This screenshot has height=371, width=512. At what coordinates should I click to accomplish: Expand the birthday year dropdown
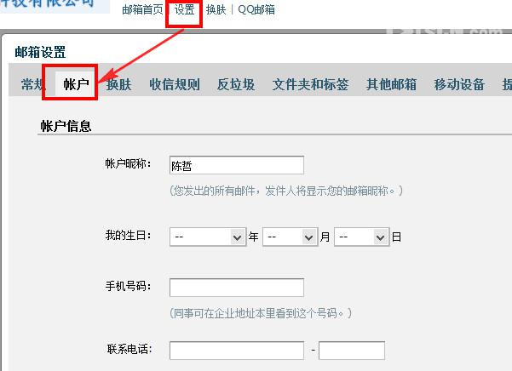[208, 237]
